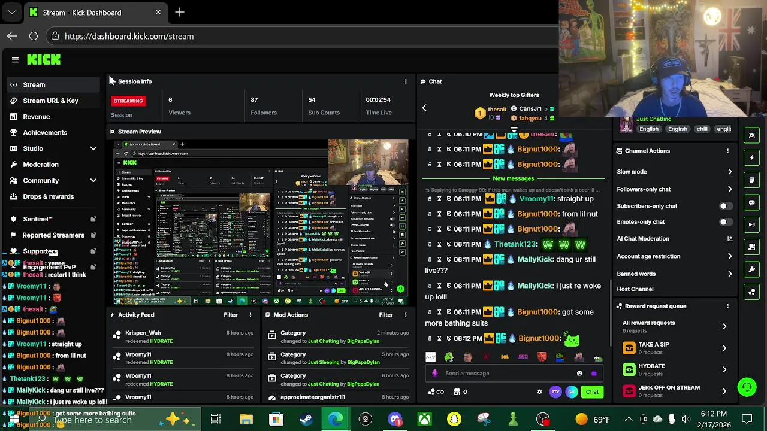Click the document notes sidebar icon

pyautogui.click(x=752, y=180)
